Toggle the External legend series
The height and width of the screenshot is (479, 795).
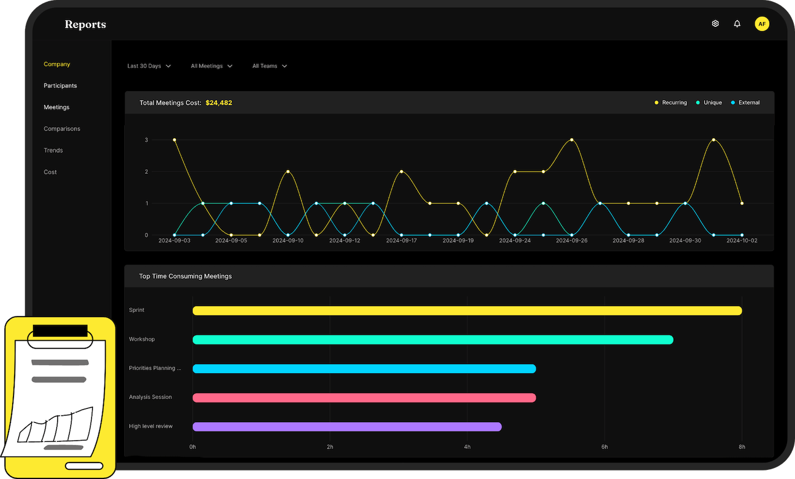(745, 103)
